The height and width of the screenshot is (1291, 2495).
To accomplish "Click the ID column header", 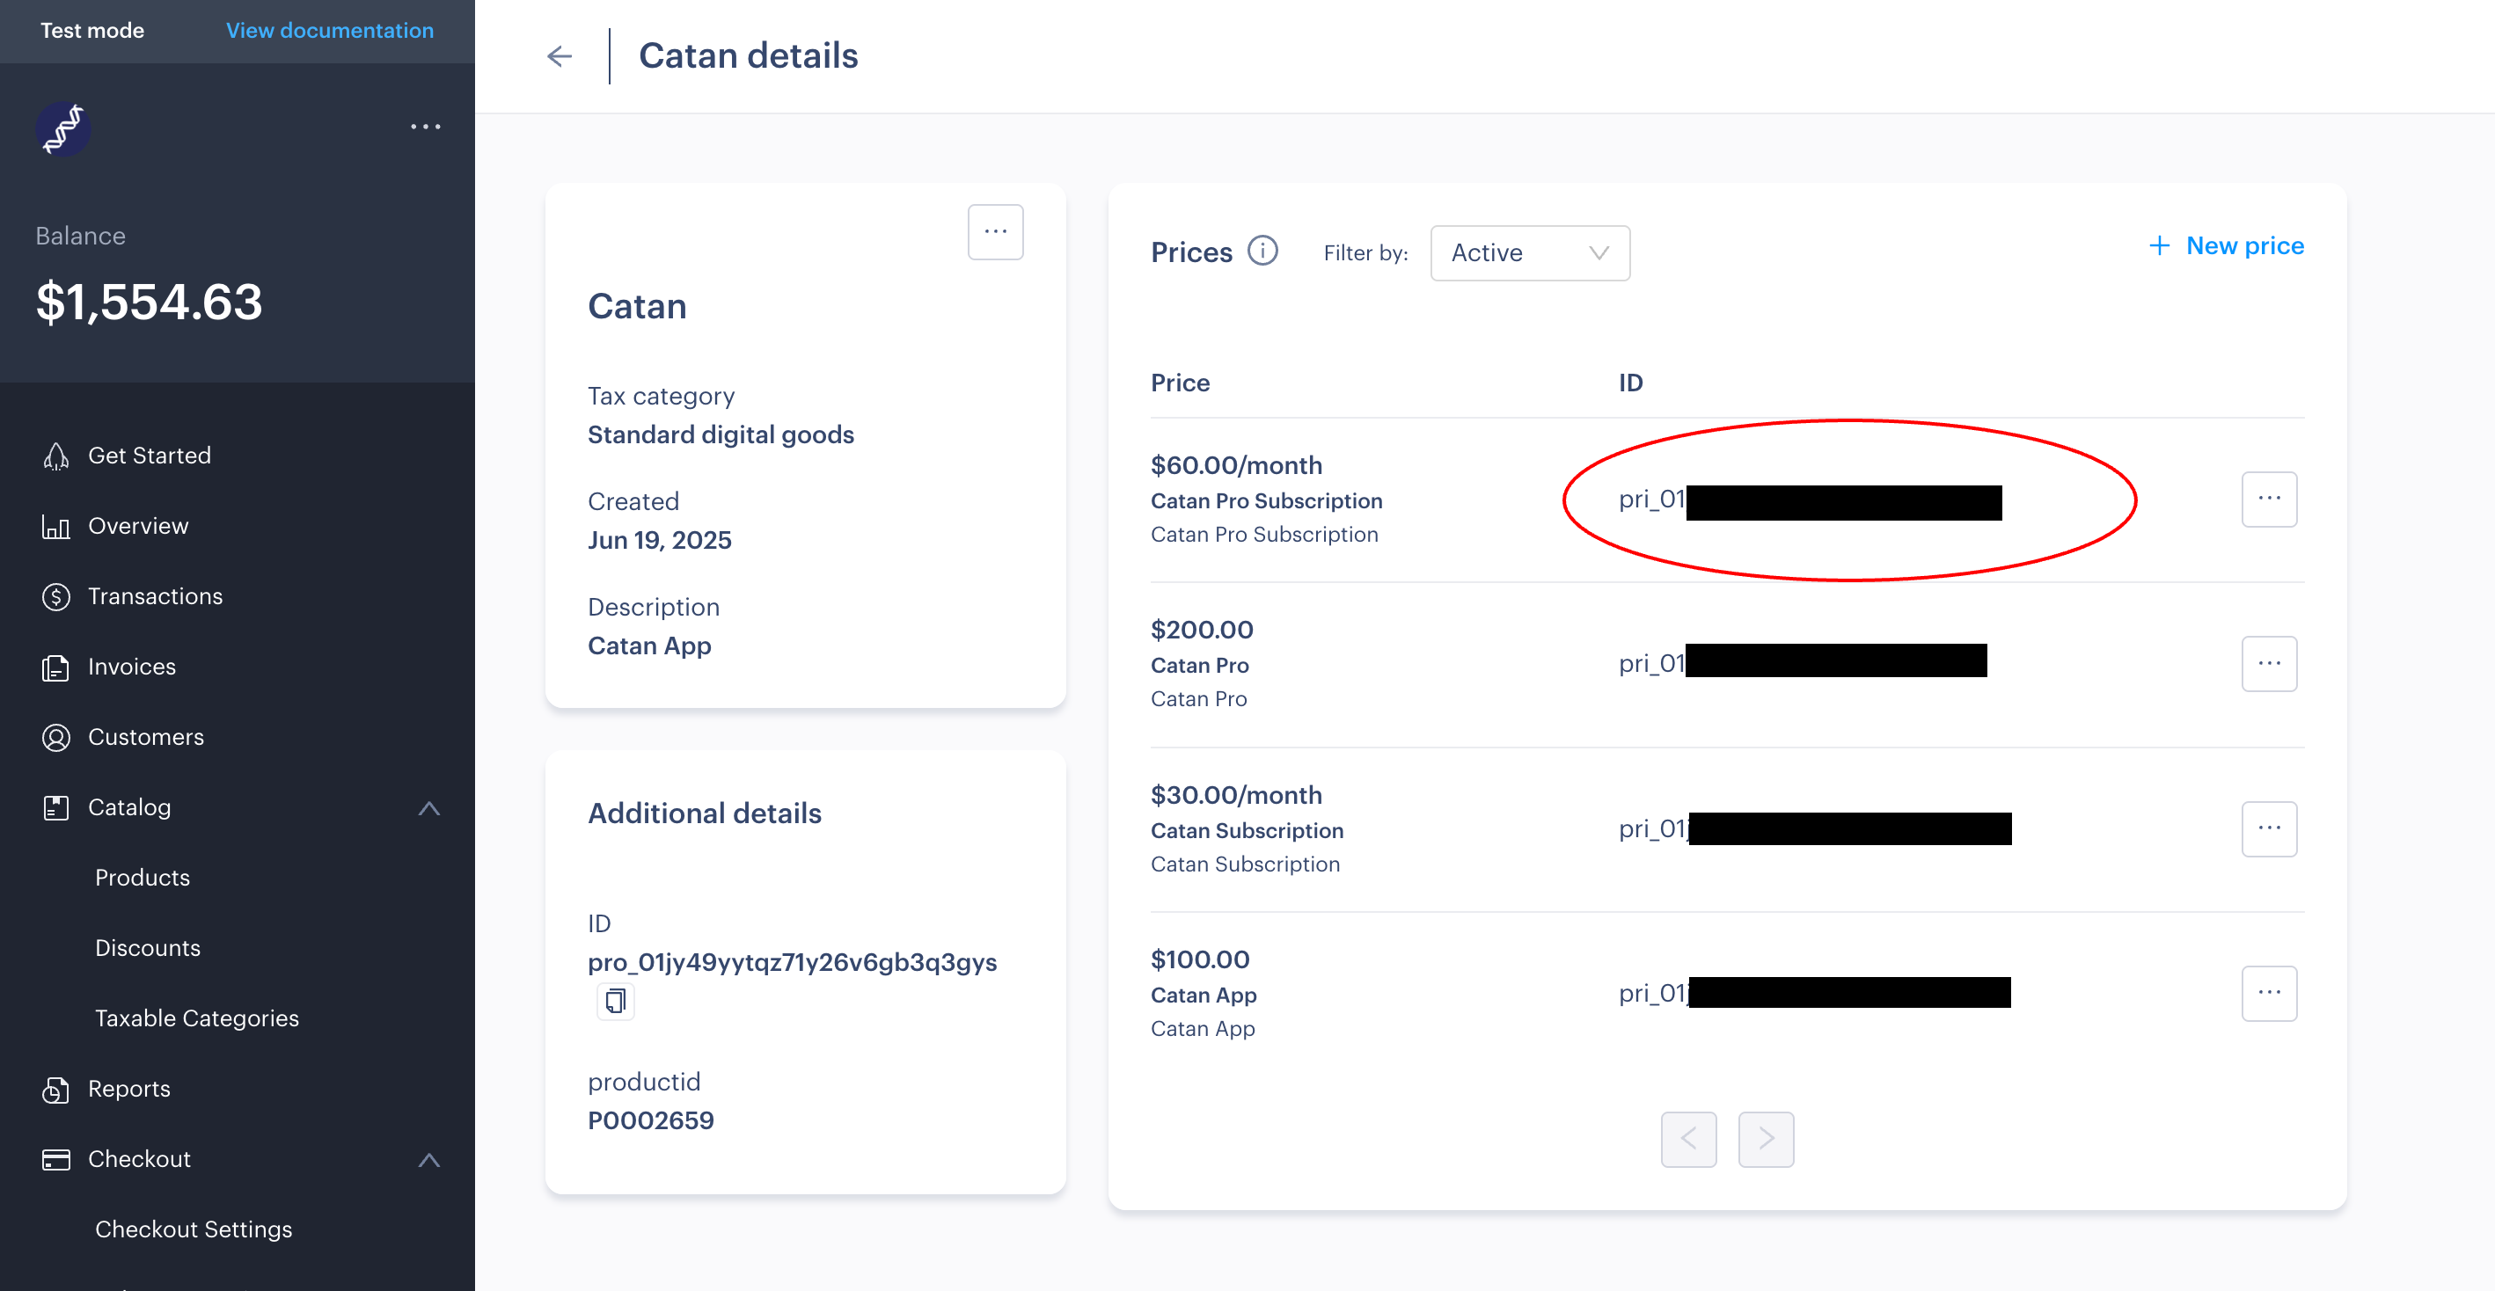I will click(1630, 383).
